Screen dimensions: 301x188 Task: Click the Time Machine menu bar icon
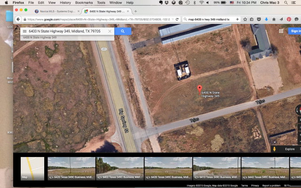click(x=188, y=2)
